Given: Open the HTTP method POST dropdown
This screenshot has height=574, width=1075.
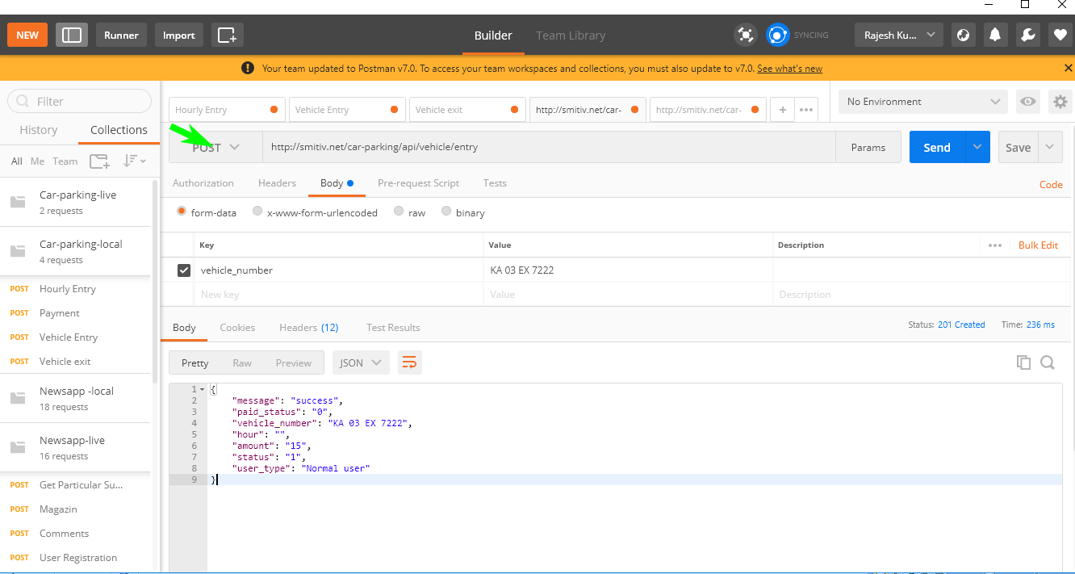Looking at the screenshot, I should pyautogui.click(x=215, y=147).
